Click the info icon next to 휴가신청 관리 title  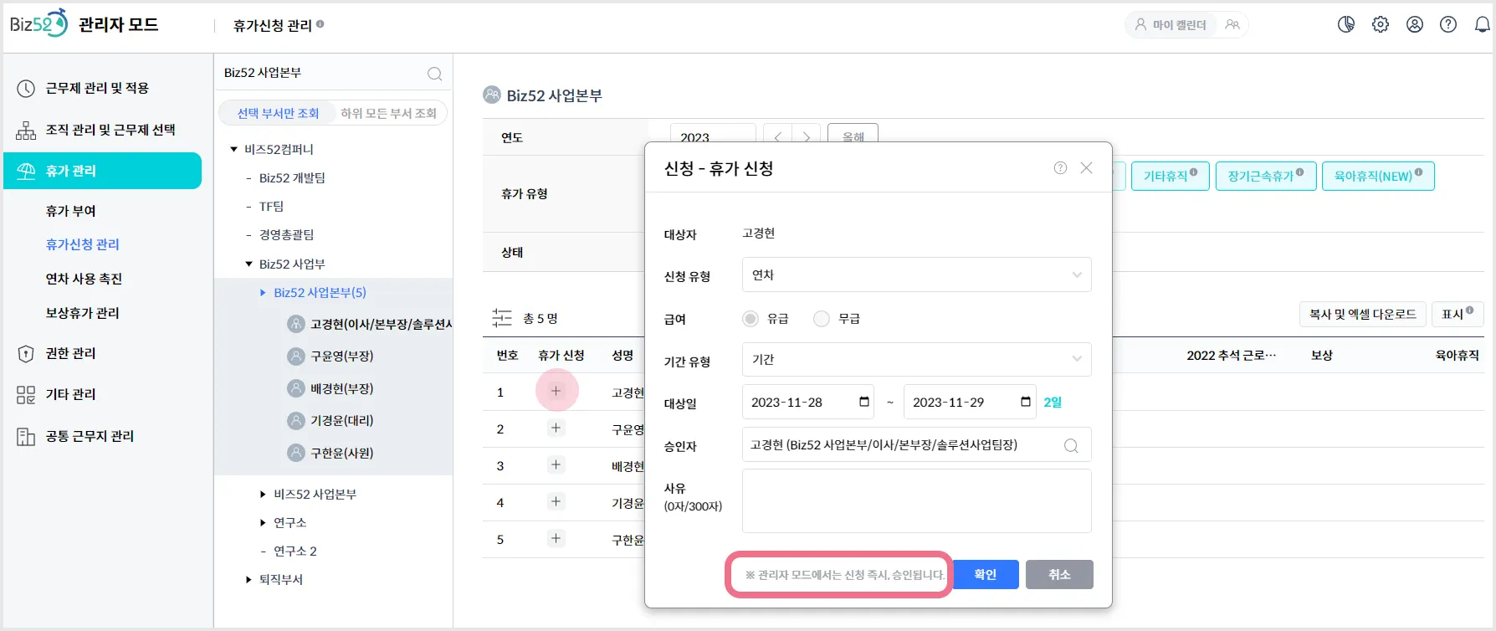point(320,24)
